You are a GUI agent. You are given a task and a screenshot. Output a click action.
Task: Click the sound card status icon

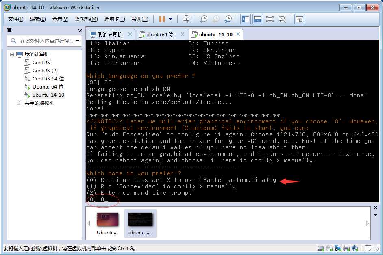(x=355, y=248)
